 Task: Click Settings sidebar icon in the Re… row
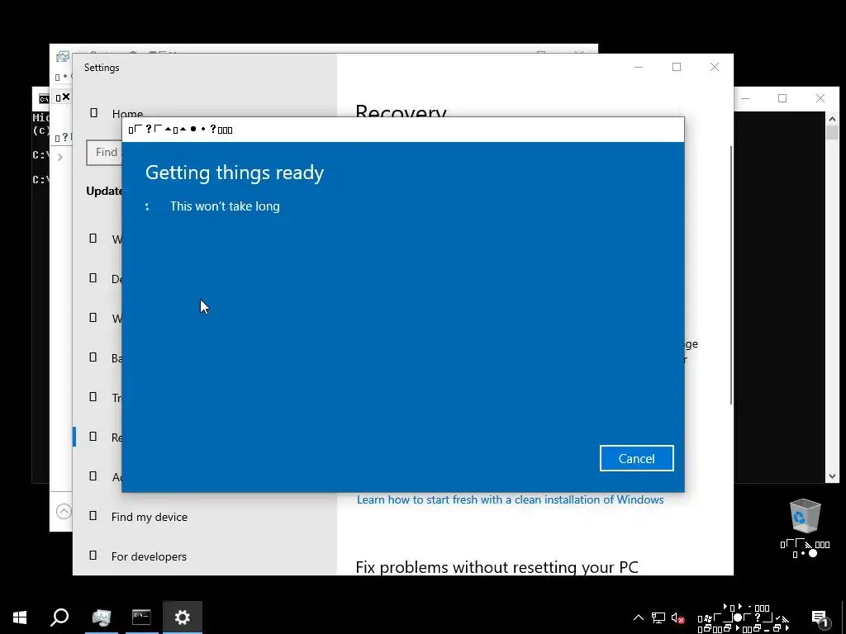point(93,436)
